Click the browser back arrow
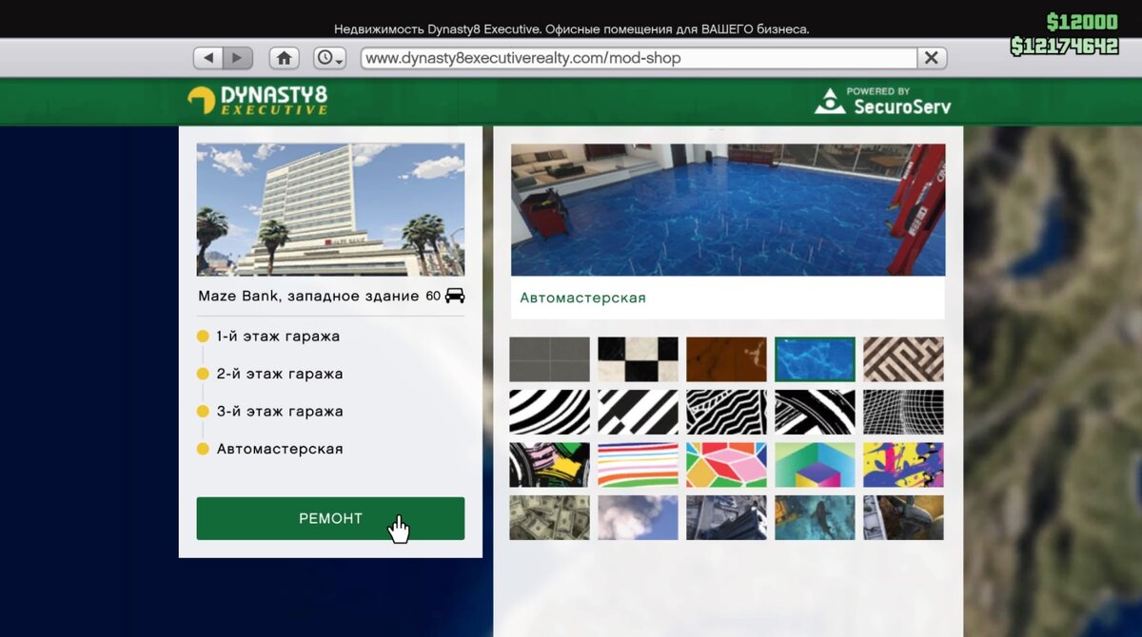The height and width of the screenshot is (637, 1142). 208,58
